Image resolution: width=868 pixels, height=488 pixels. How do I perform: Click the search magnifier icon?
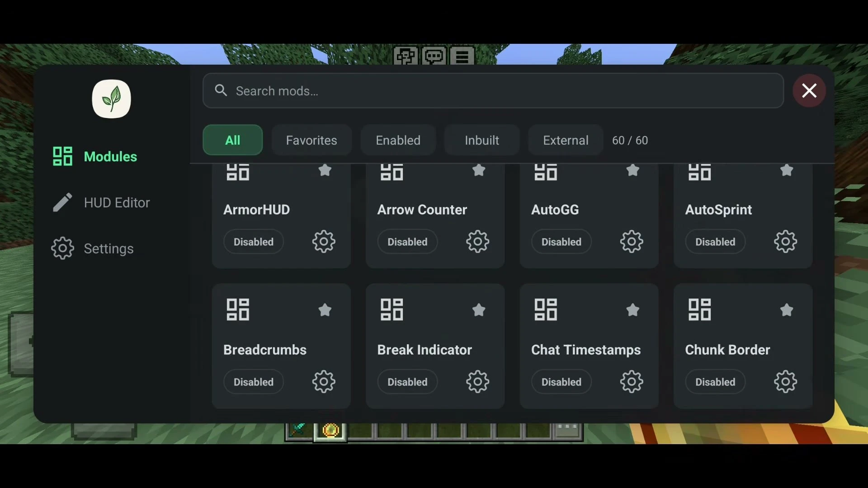221,90
